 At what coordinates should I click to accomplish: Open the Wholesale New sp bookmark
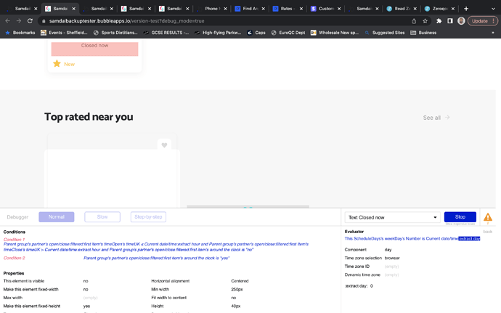[335, 33]
